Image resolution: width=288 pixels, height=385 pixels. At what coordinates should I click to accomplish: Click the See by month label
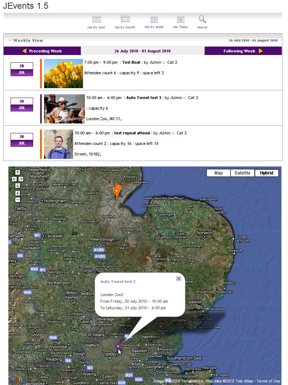point(125,27)
